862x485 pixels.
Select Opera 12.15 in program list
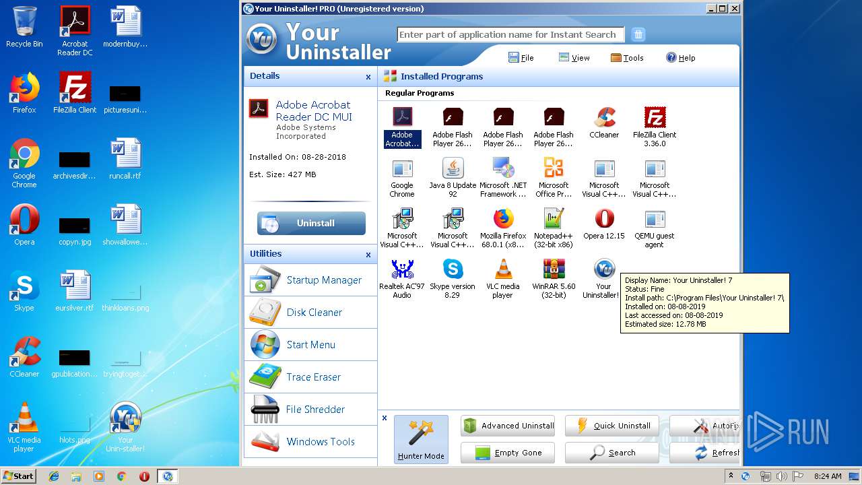click(x=604, y=224)
